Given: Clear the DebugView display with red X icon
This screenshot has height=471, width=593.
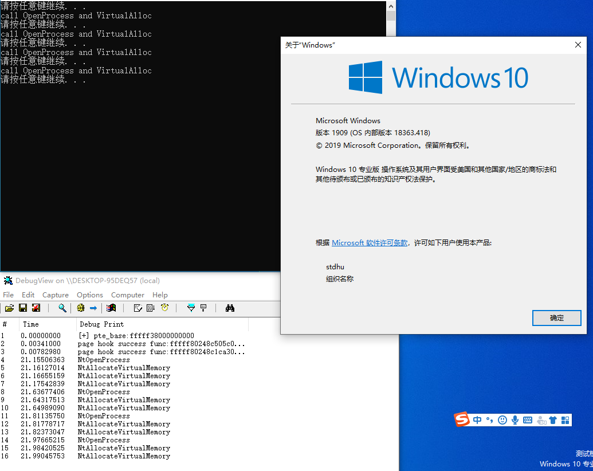Looking at the screenshot, I should click(x=36, y=308).
